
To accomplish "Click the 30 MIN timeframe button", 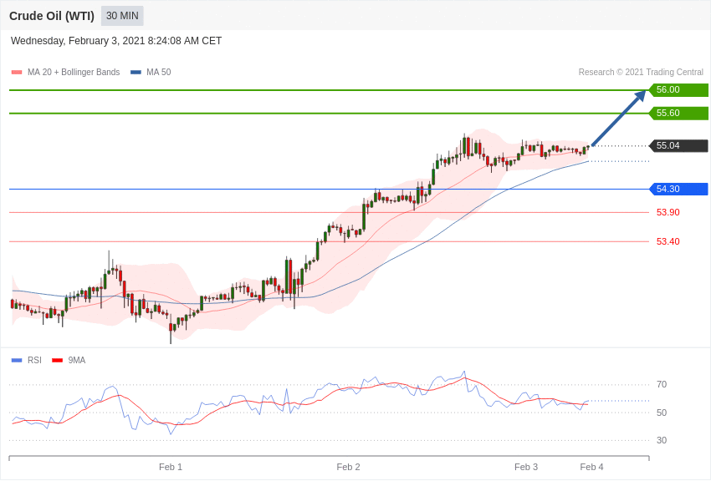I will point(122,16).
